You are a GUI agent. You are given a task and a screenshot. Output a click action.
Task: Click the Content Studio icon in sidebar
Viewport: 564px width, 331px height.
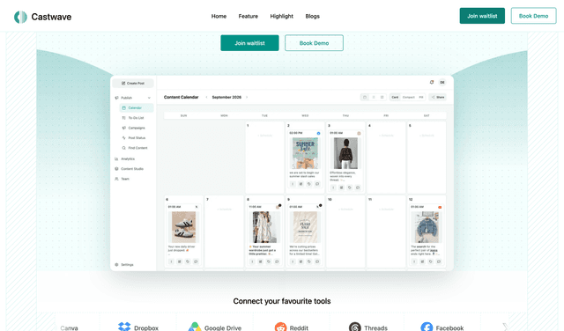pos(116,169)
